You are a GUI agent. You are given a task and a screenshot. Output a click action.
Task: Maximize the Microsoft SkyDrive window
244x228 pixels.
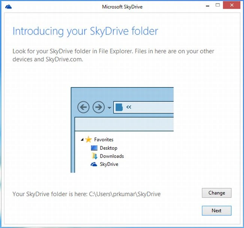[x=218, y=5]
